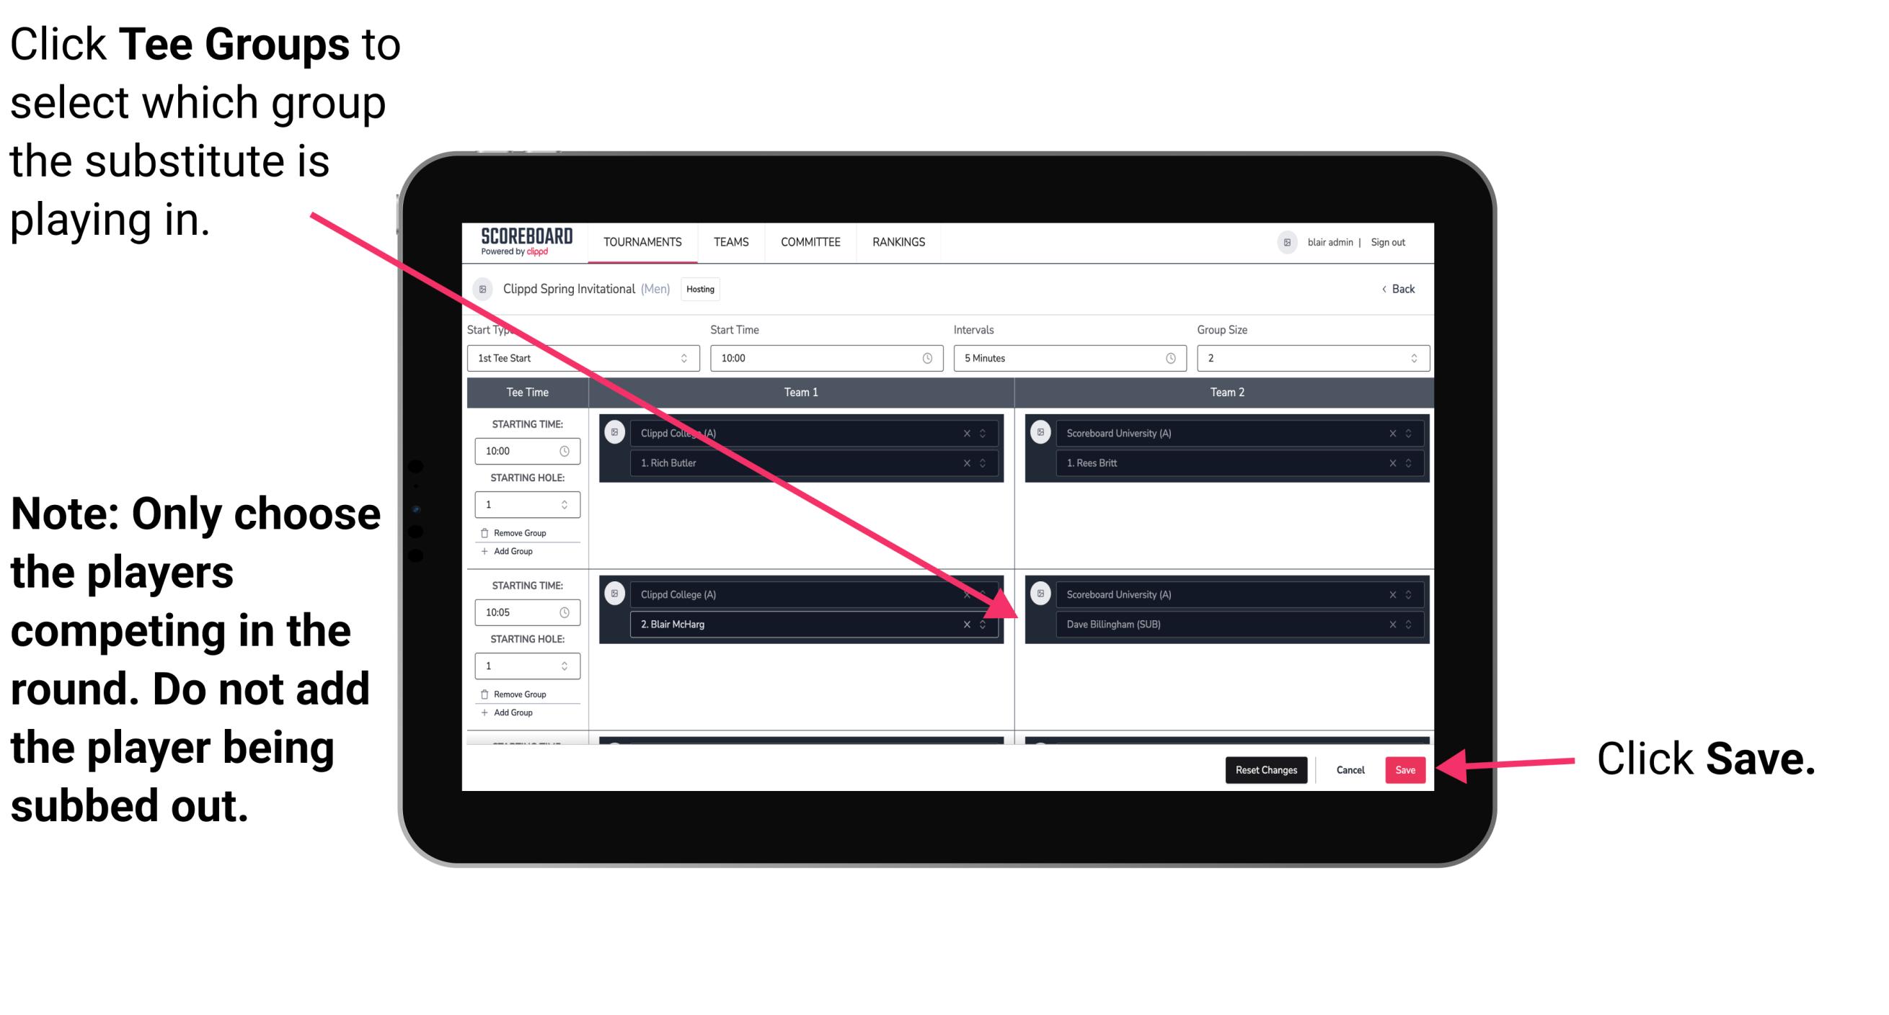The width and height of the screenshot is (1889, 1015).
Task: Select the TOURNAMENTS tab
Action: tap(638, 241)
